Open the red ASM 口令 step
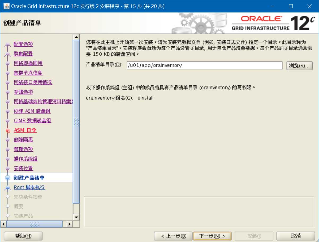 coord(25,130)
